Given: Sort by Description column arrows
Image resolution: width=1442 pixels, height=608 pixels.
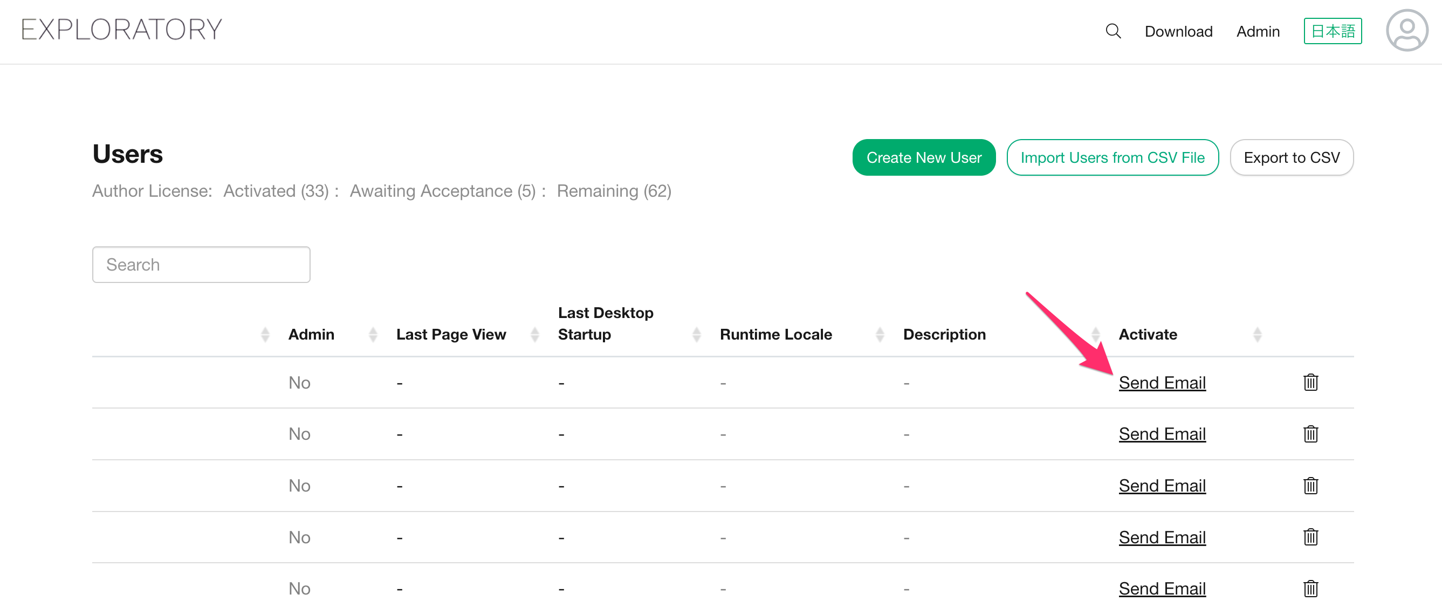Looking at the screenshot, I should [1095, 335].
